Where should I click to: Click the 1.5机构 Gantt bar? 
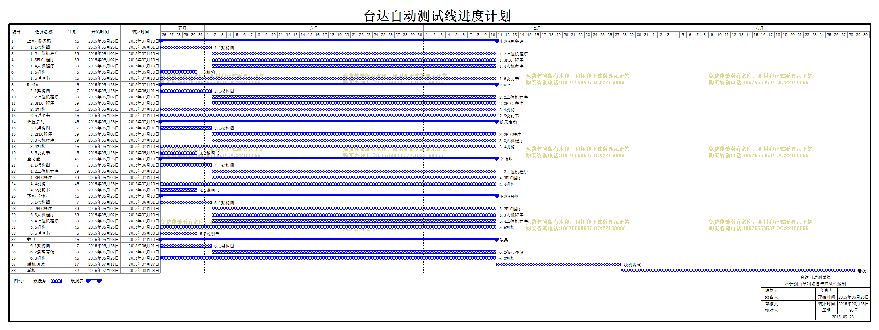tap(179, 72)
